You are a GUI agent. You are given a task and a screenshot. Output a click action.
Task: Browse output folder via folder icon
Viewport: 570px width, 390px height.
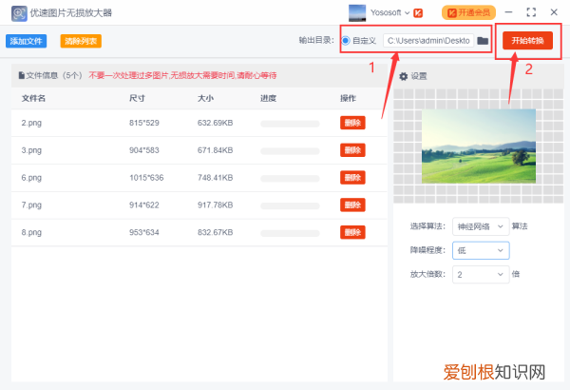click(483, 40)
